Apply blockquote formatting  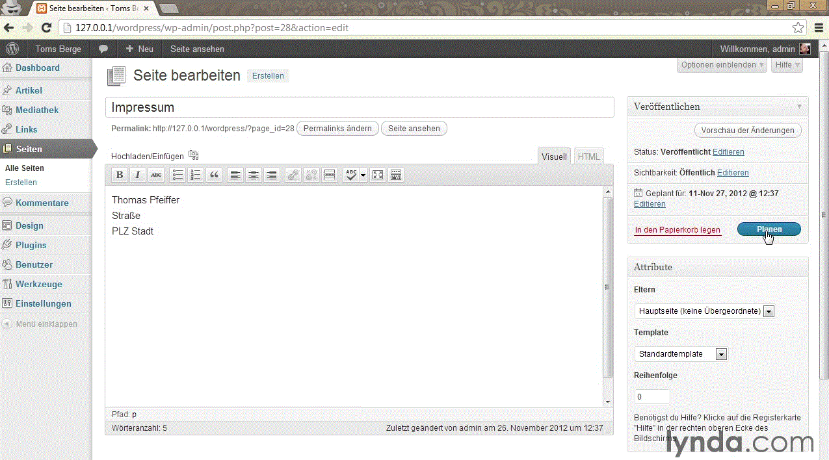[x=214, y=175]
